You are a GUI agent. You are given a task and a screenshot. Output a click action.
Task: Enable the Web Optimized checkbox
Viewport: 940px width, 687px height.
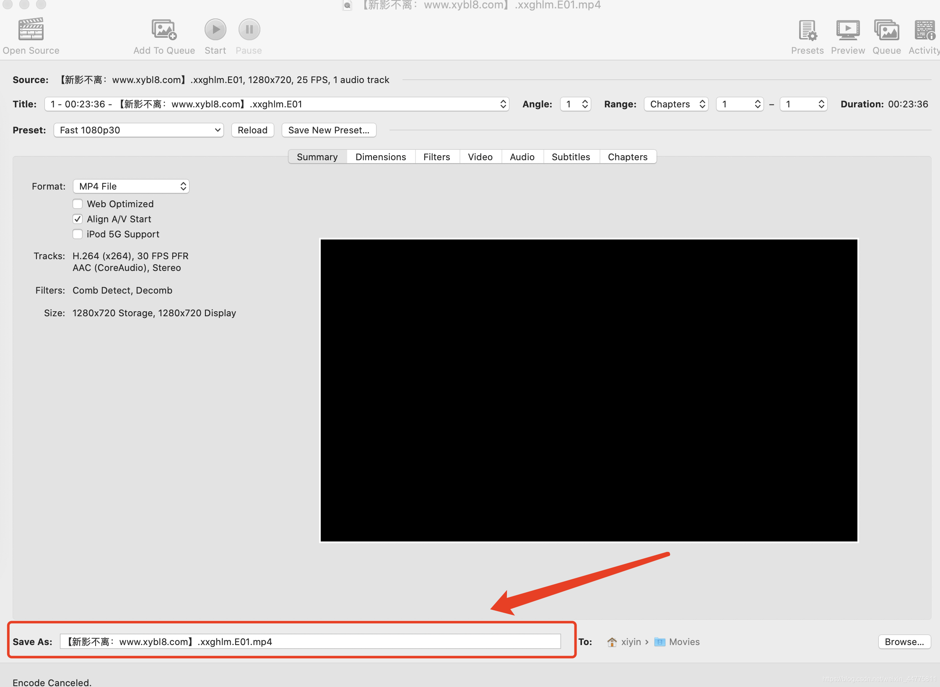[78, 204]
